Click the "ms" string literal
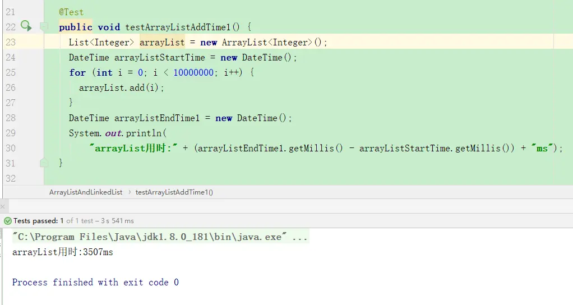This screenshot has height=305, width=573. [x=542, y=148]
